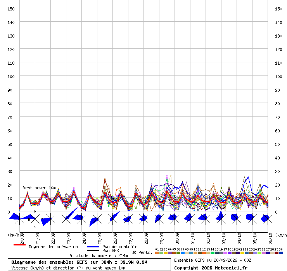Click the Copyright 2026 Meteociel.fr text

tap(211, 268)
